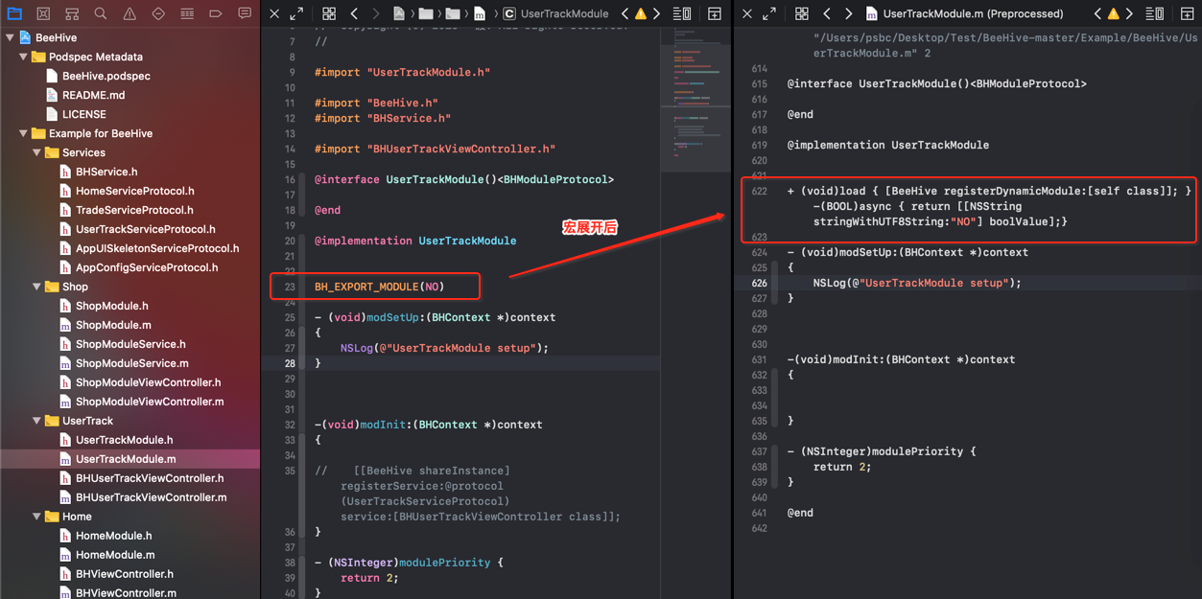Go forward in left editor history

[x=375, y=13]
